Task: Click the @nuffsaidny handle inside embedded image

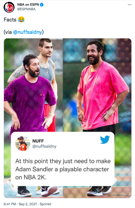Action: click(44, 146)
